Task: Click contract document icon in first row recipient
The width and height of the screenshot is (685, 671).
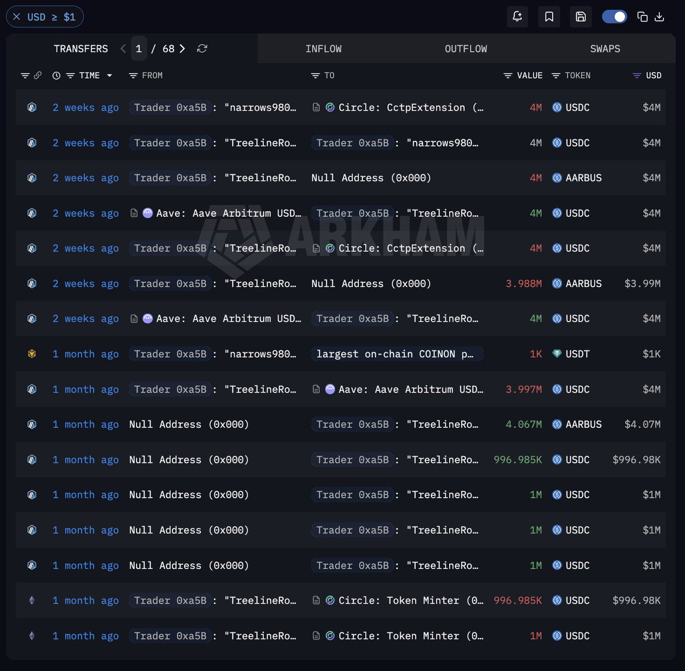Action: pos(316,107)
